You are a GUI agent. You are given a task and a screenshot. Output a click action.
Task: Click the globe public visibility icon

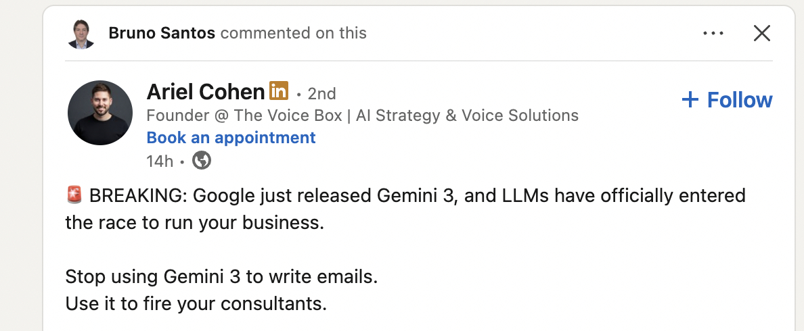202,161
